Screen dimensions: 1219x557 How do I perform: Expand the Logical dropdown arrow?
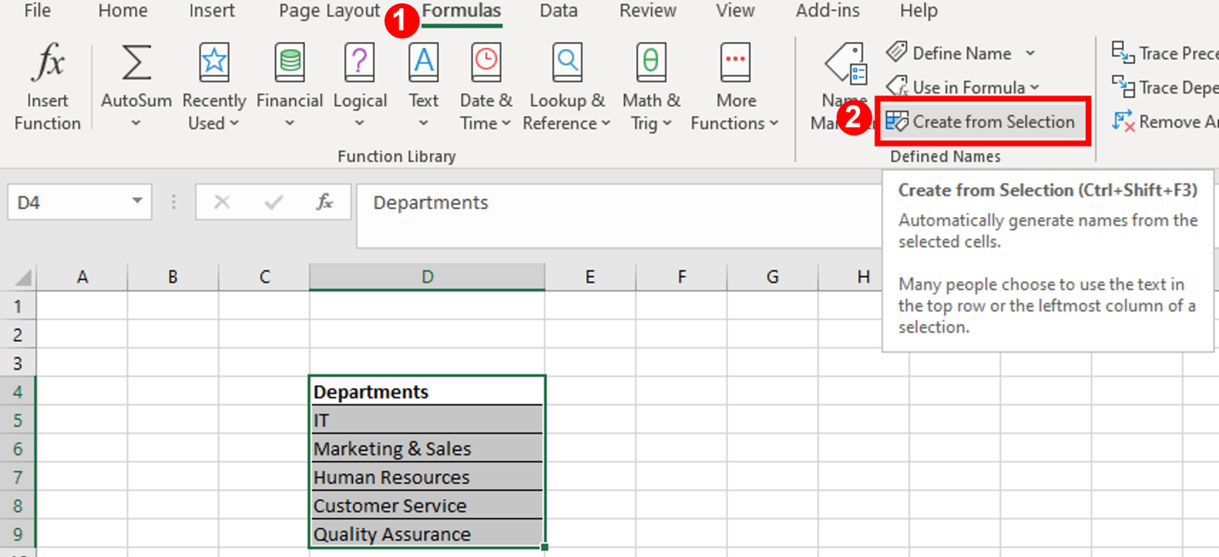click(x=360, y=124)
